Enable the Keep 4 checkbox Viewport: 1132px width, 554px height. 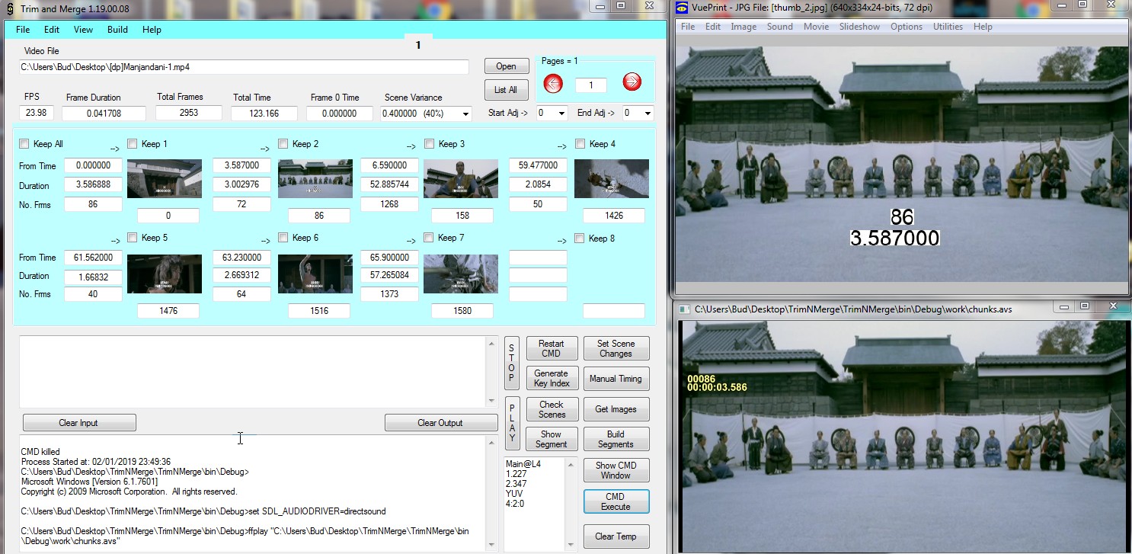point(580,144)
